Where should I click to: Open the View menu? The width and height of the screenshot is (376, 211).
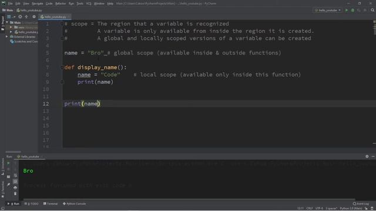click(26, 4)
